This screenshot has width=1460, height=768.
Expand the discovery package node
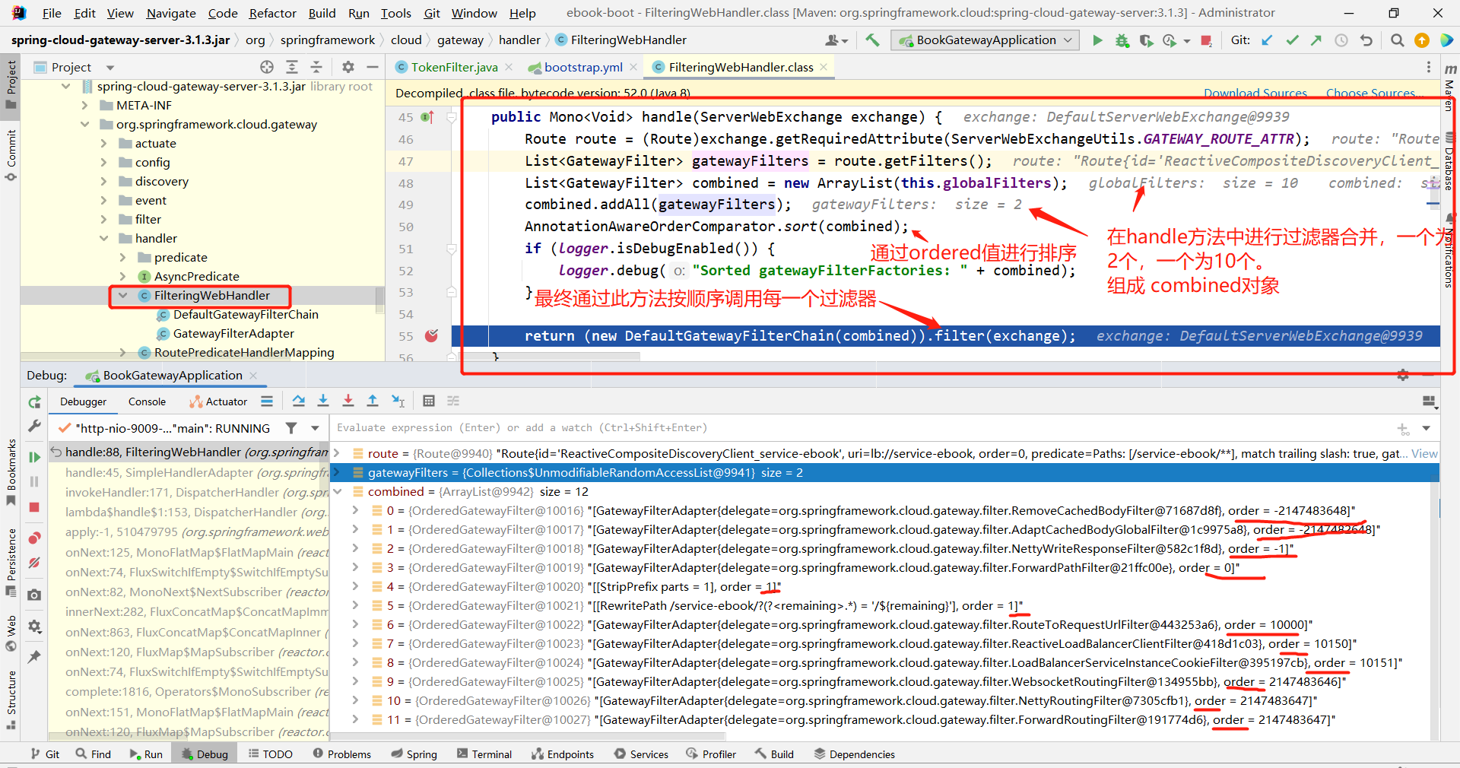(104, 181)
